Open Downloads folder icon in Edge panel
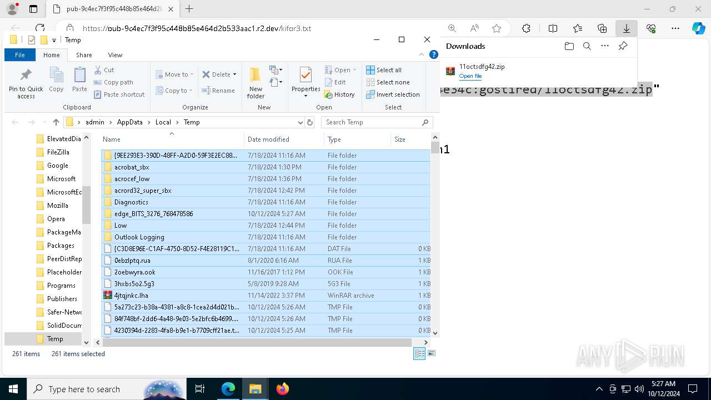 tap(569, 46)
